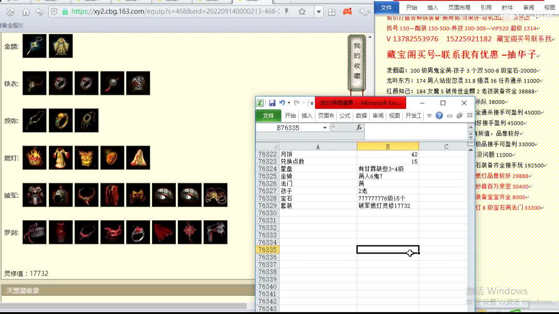
Task: Click the Excel redo arrow
Action: point(297,103)
